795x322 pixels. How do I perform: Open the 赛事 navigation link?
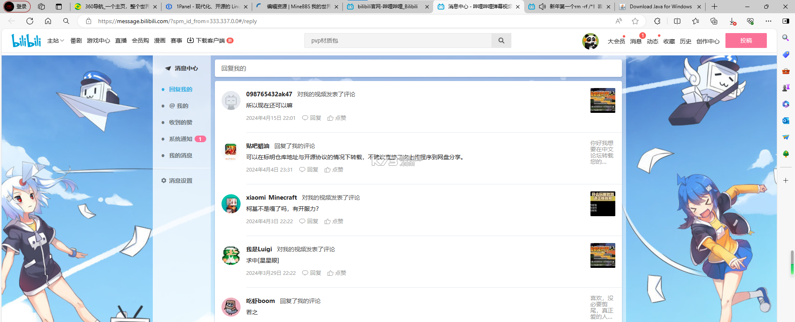pyautogui.click(x=176, y=41)
